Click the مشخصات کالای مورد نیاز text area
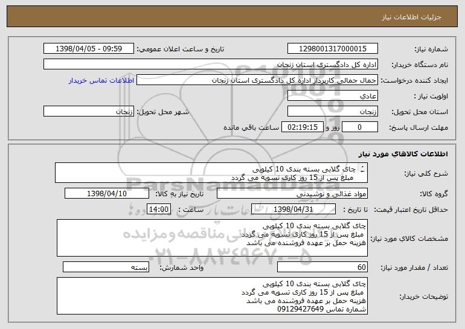Screen dimensions: 465x329 click(212, 238)
